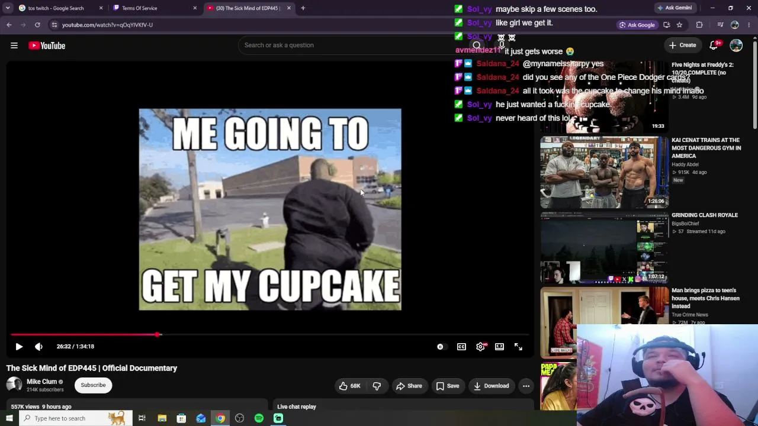Open the browser extensions puzzle icon
The image size is (758, 426).
tap(699, 25)
